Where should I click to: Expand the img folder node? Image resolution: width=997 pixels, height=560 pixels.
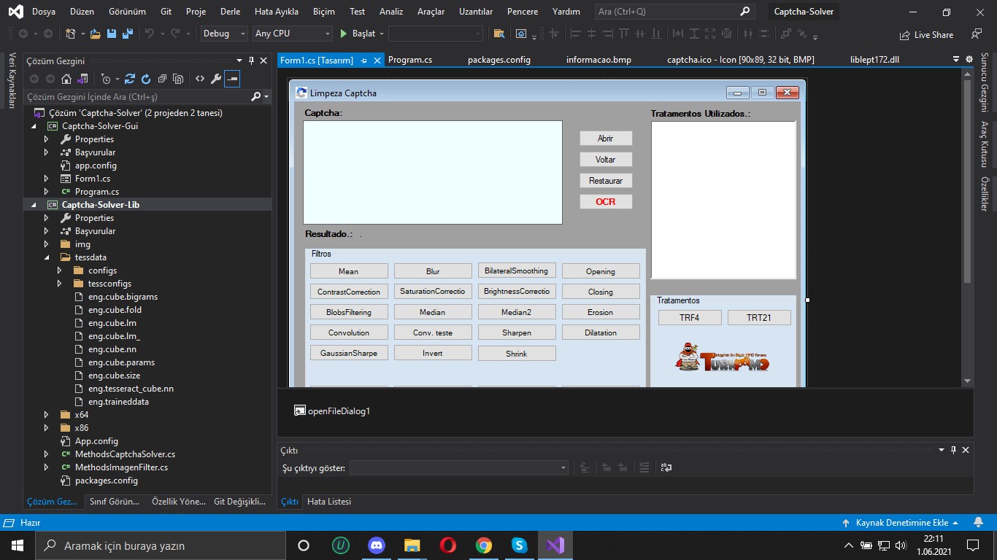coord(47,244)
